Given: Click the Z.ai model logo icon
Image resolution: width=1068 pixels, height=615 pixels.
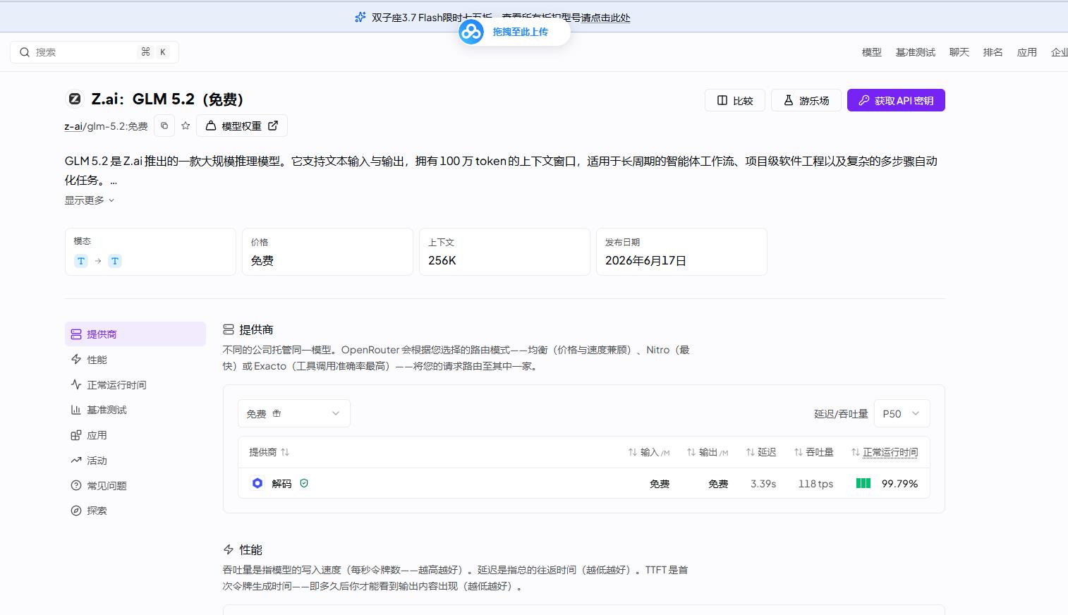Looking at the screenshot, I should tap(74, 99).
